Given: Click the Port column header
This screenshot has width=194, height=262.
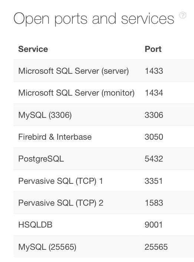Looking at the screenshot, I should (x=153, y=49).
